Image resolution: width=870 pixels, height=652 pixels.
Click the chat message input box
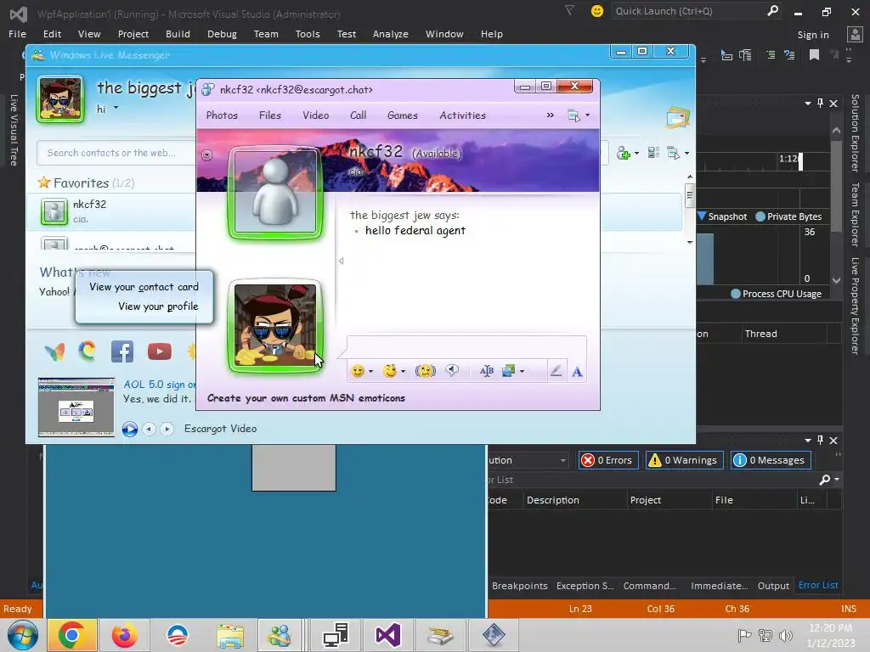(466, 347)
